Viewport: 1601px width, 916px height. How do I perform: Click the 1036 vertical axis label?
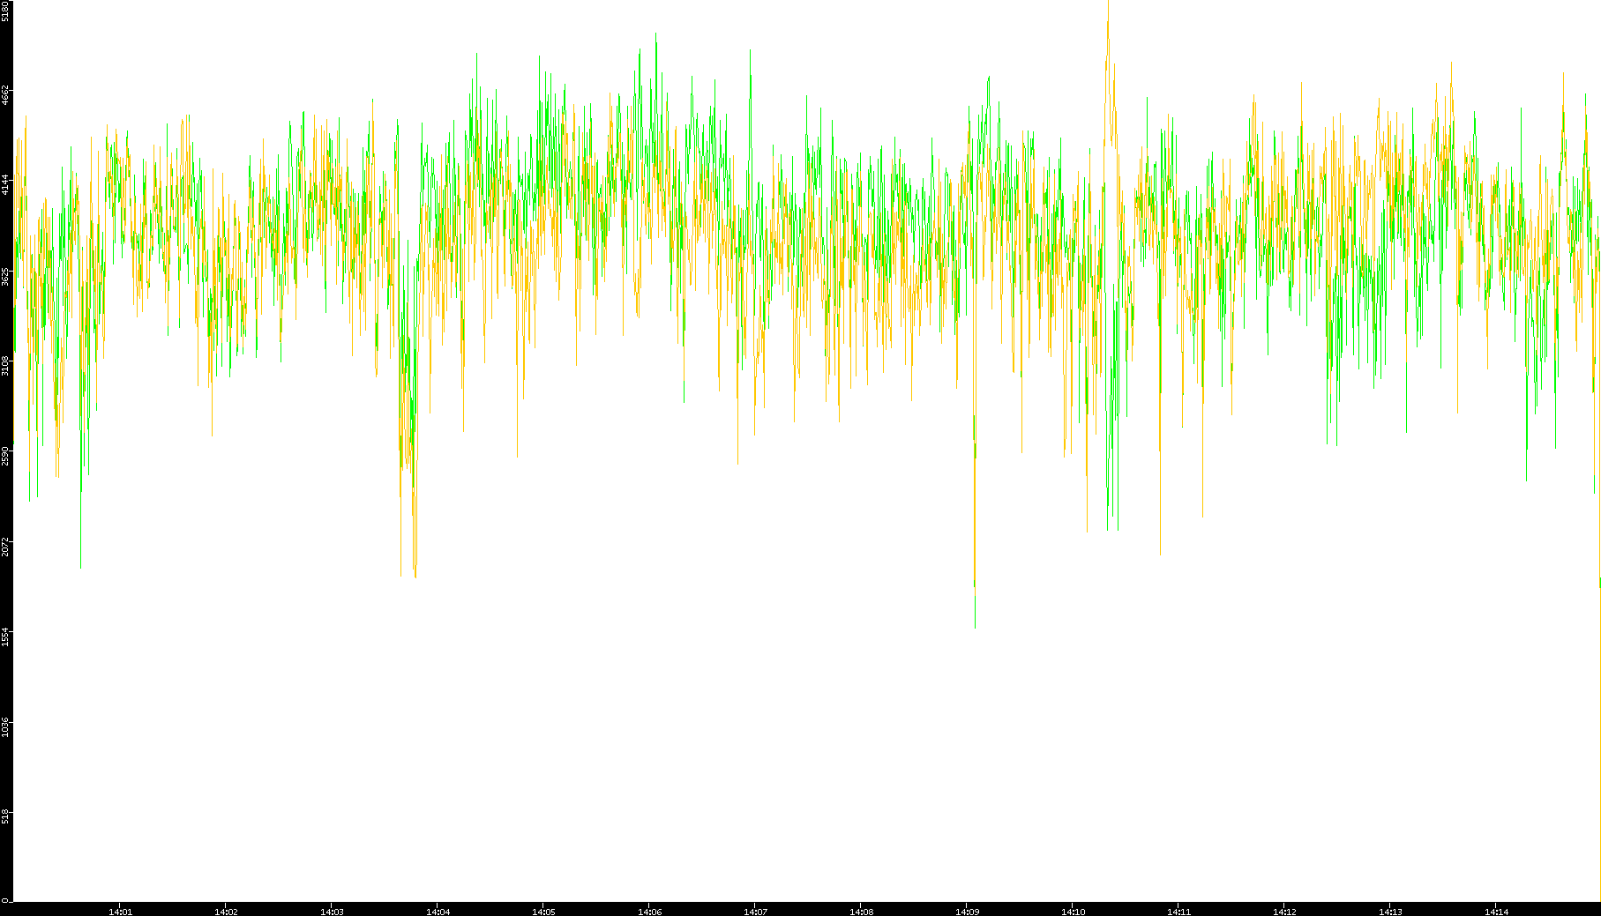click(5, 727)
